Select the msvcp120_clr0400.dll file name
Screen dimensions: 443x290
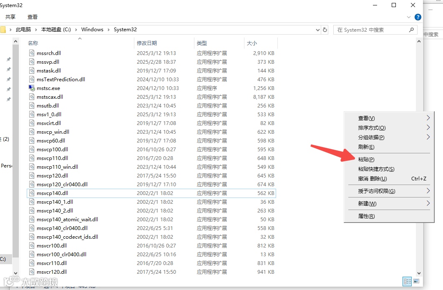(62, 184)
